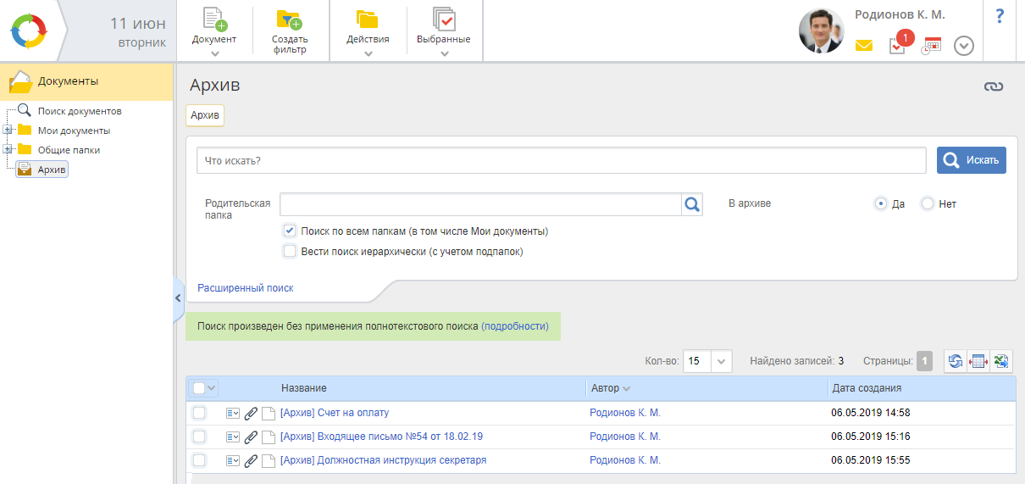This screenshot has width=1025, height=484.
Task: Click the link chain icon near Архив title
Action: (x=993, y=86)
